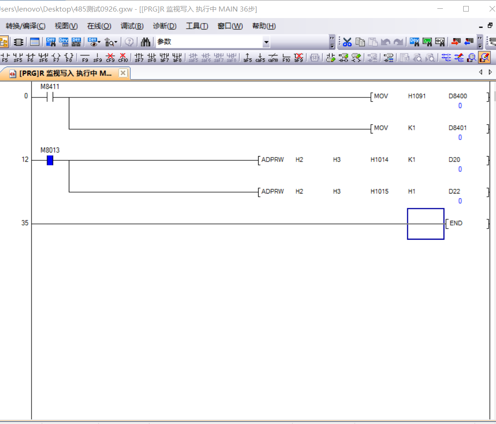496x424 pixels.
Task: Click the binoculars find icon
Action: (x=145, y=42)
